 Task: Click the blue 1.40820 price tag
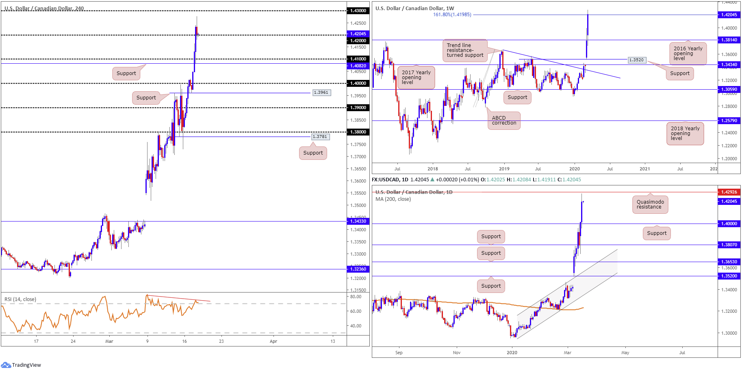pyautogui.click(x=358, y=66)
